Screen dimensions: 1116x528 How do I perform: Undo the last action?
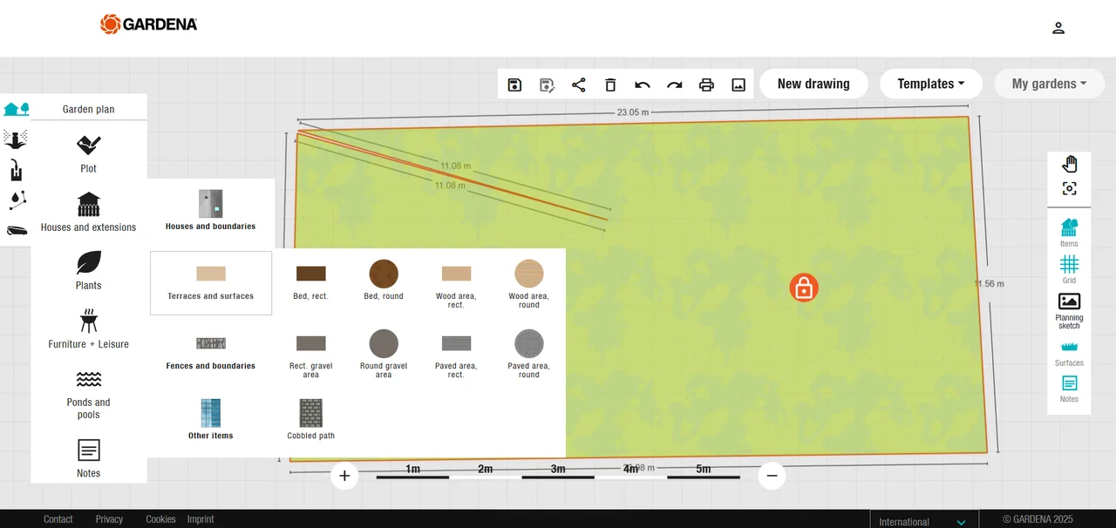pos(643,85)
